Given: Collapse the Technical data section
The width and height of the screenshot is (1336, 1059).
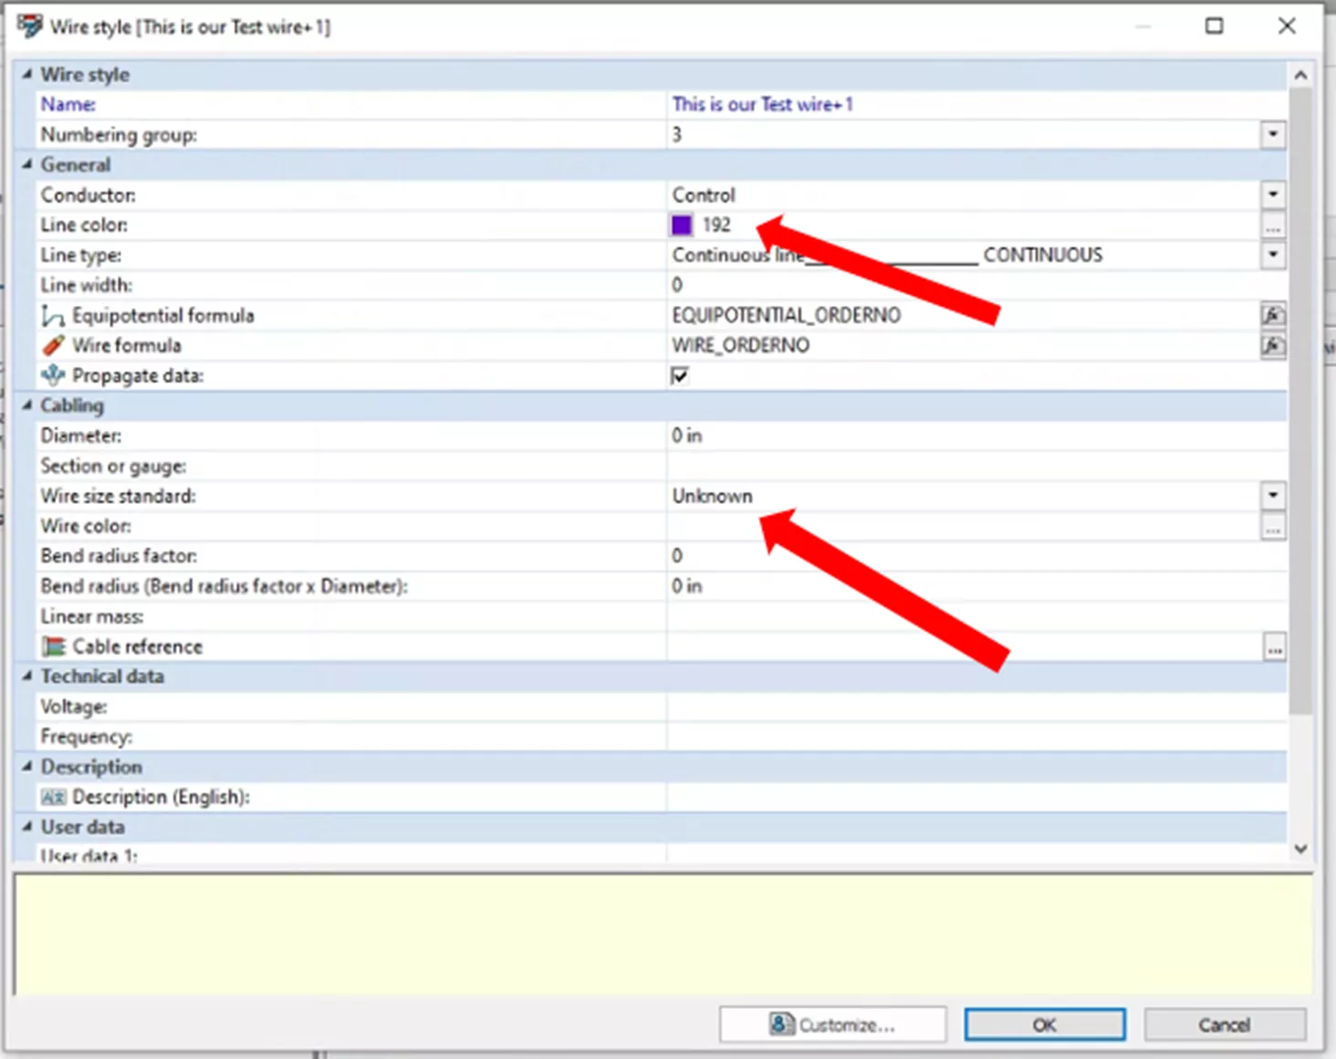Looking at the screenshot, I should [x=26, y=676].
